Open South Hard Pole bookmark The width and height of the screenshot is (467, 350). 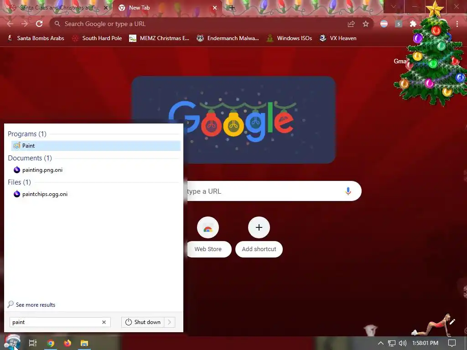coord(97,38)
